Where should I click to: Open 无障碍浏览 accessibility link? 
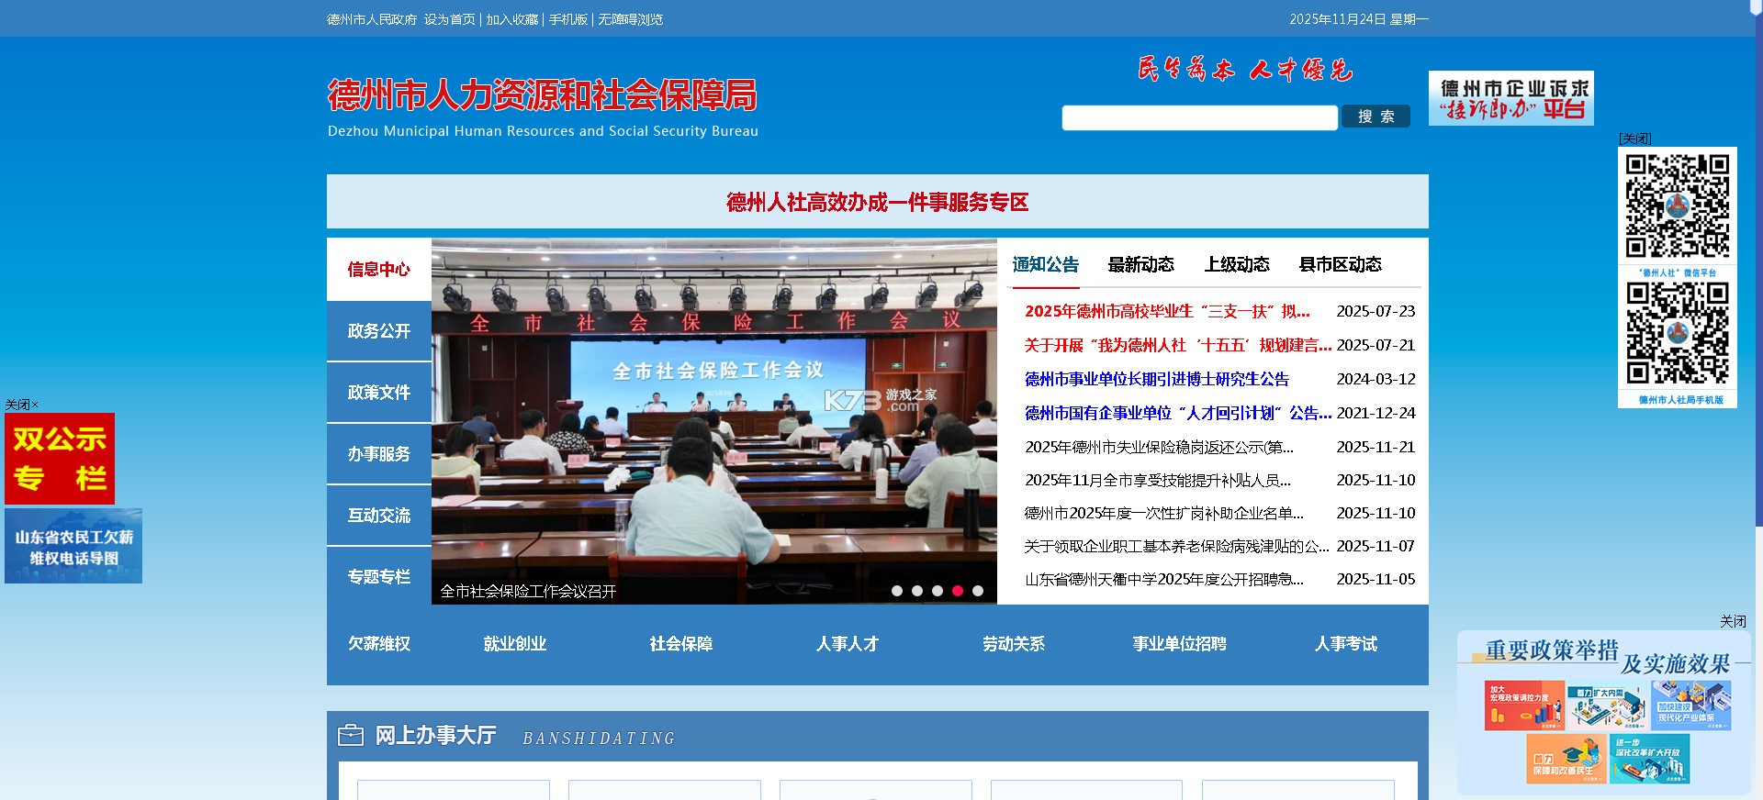[631, 19]
